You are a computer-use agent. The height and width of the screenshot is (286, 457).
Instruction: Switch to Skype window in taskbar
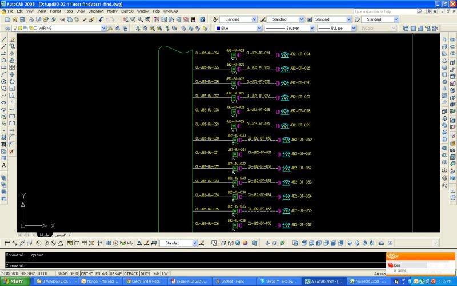coord(278,281)
